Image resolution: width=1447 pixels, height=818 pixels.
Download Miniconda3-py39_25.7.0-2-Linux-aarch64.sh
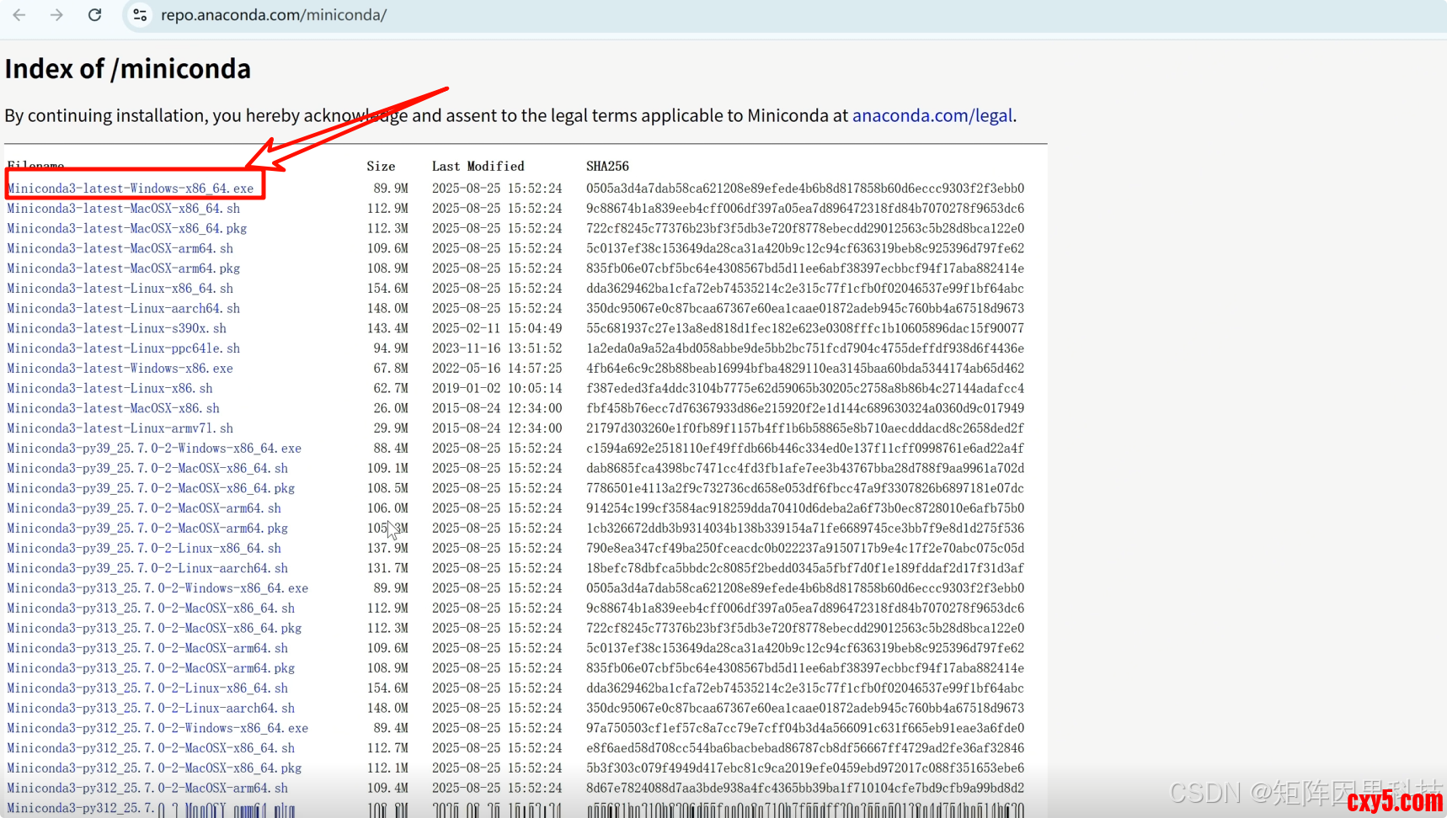pyautogui.click(x=147, y=569)
